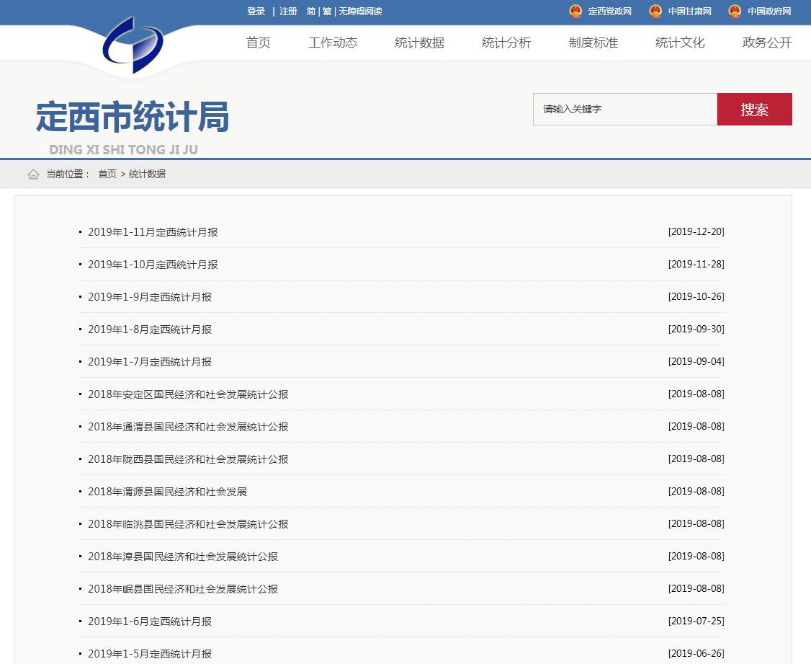Open 2019年1-11月定西统计月报 article
This screenshot has height=664, width=811.
(x=153, y=232)
